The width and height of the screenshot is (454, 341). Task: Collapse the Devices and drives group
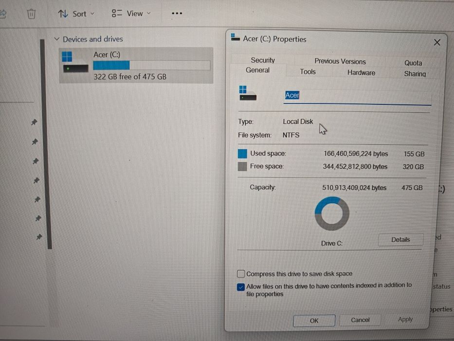coord(57,38)
